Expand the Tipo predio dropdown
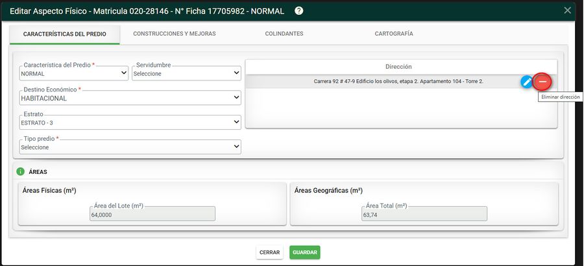The height and width of the screenshot is (266, 584). [130, 147]
